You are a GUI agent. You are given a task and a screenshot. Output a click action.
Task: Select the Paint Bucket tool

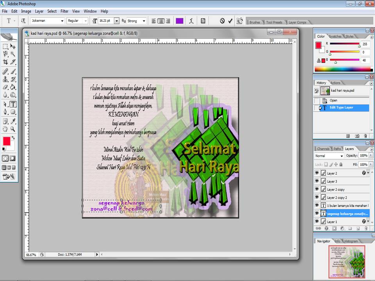click(x=13, y=87)
